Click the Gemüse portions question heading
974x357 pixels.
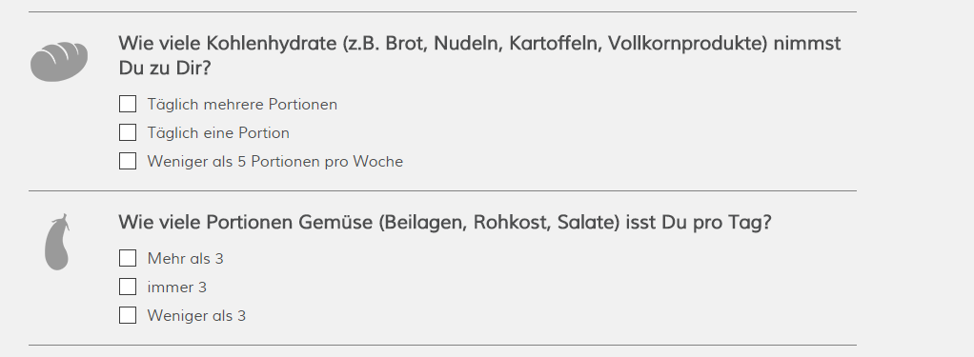click(445, 222)
